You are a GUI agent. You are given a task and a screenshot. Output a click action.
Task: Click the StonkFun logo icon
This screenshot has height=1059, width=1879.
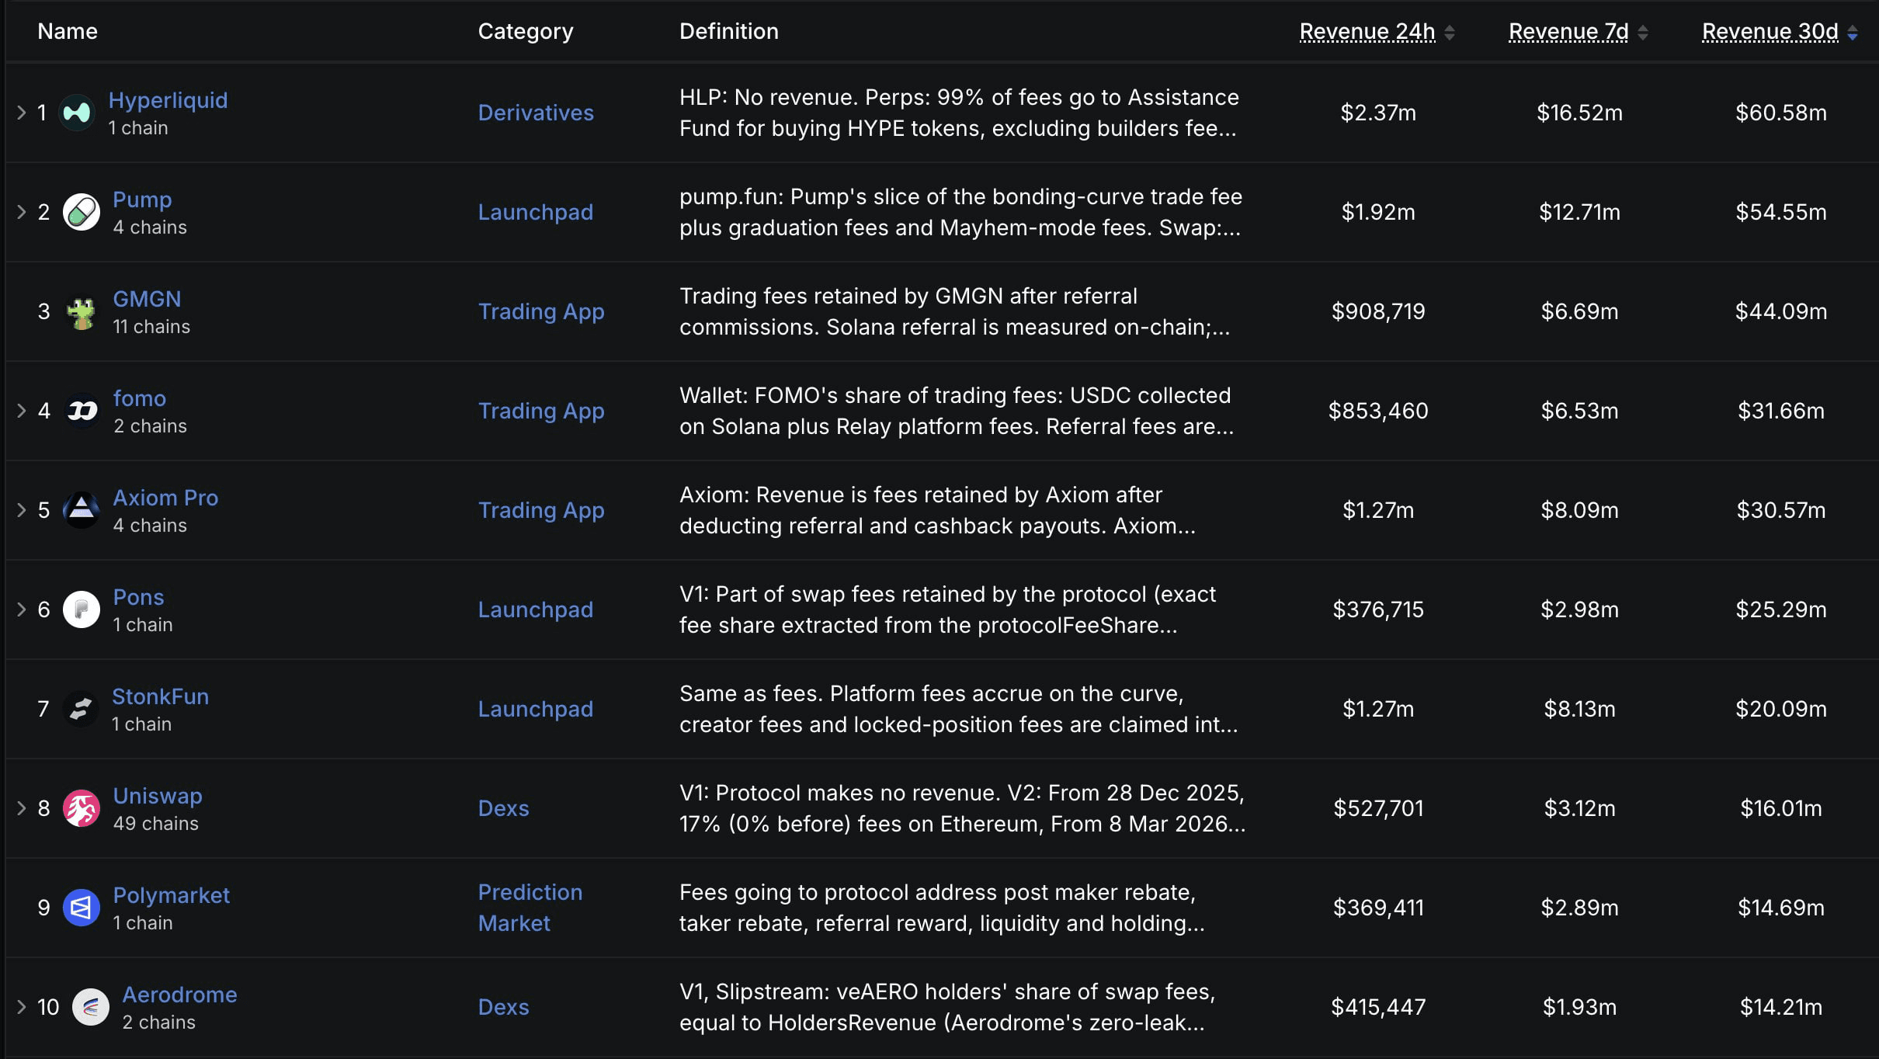pos(81,709)
